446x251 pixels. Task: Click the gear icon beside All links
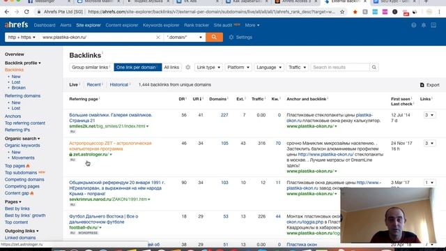(187, 68)
